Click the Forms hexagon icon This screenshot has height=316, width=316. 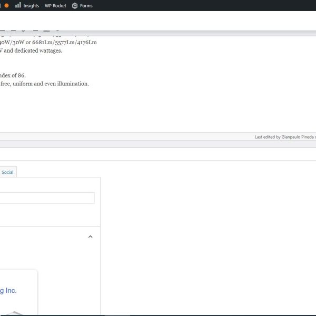click(75, 5)
